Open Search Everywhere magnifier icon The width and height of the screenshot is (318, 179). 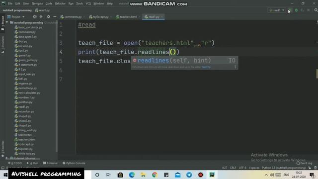[316, 10]
